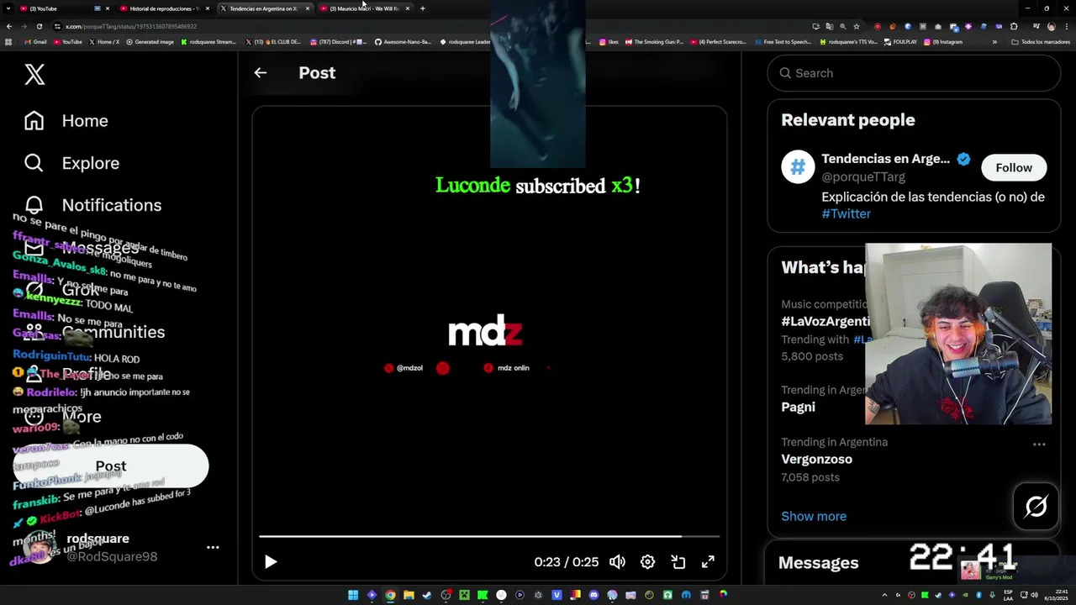Open options menu for Vergonzoso trend
The image size is (1076, 605).
pos(1039,445)
